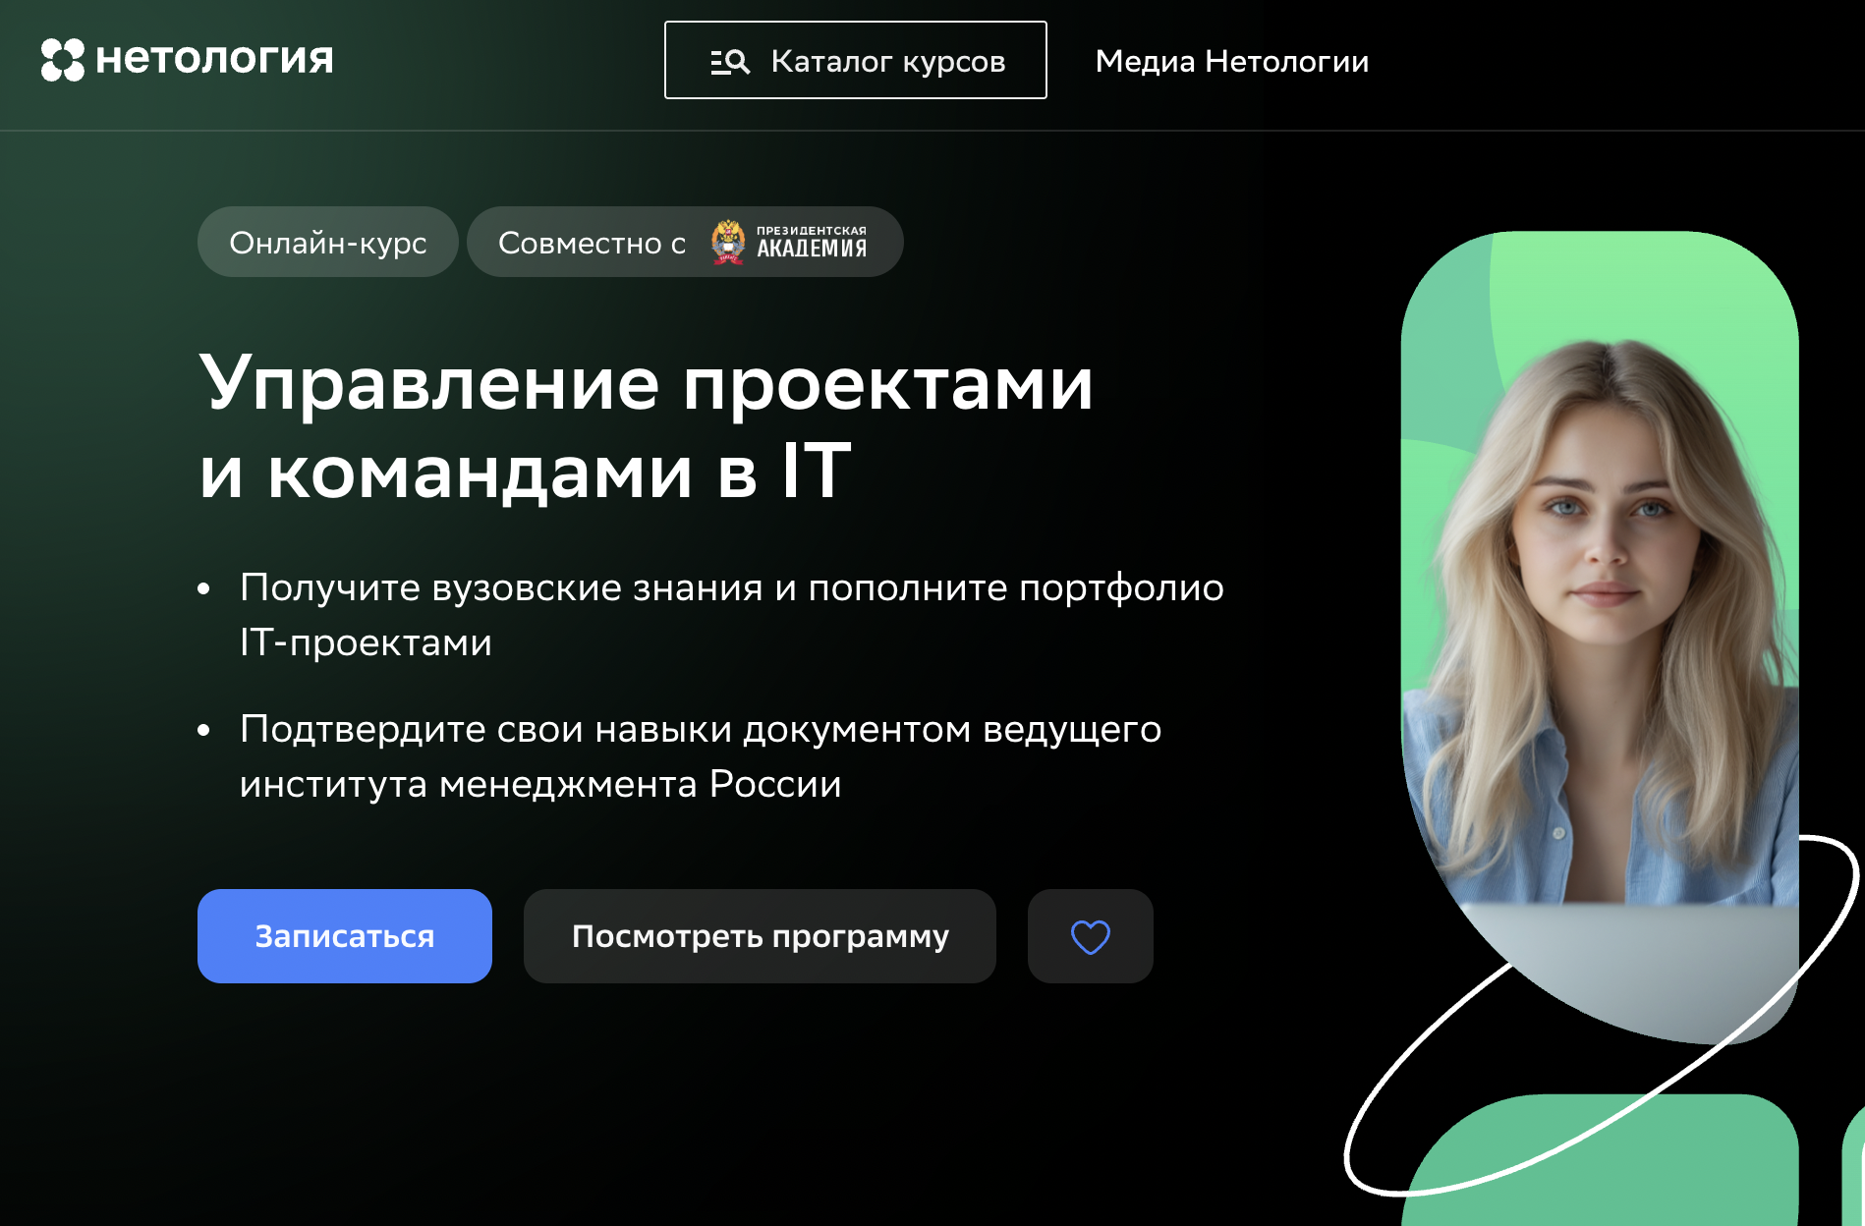Viewport: 1865px width, 1226px height.
Task: Click the «Президентская Академия» logo text
Action: click(x=812, y=243)
